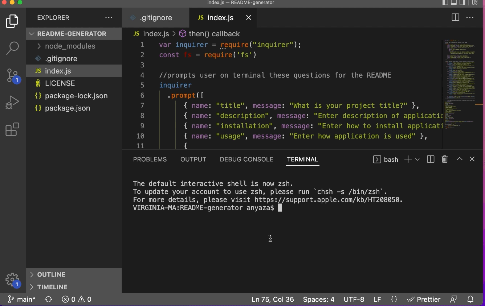The height and width of the screenshot is (306, 485).
Task: Open the terminal shell selector dropdown
Action: pos(417,159)
